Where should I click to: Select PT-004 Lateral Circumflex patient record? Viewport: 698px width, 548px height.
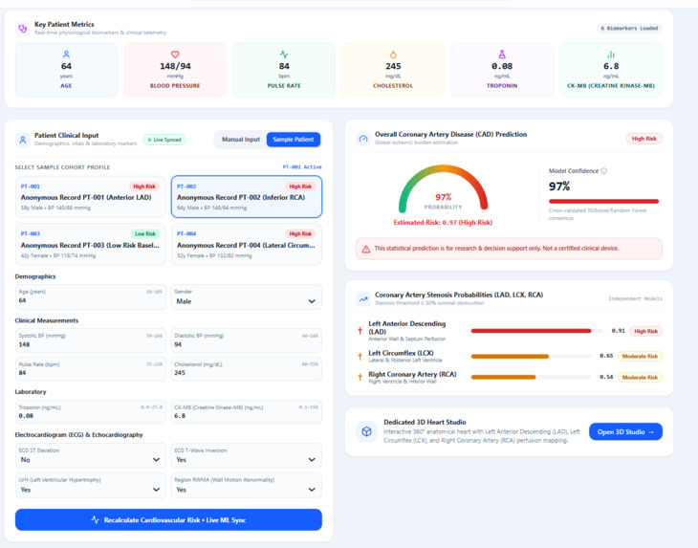click(246, 245)
